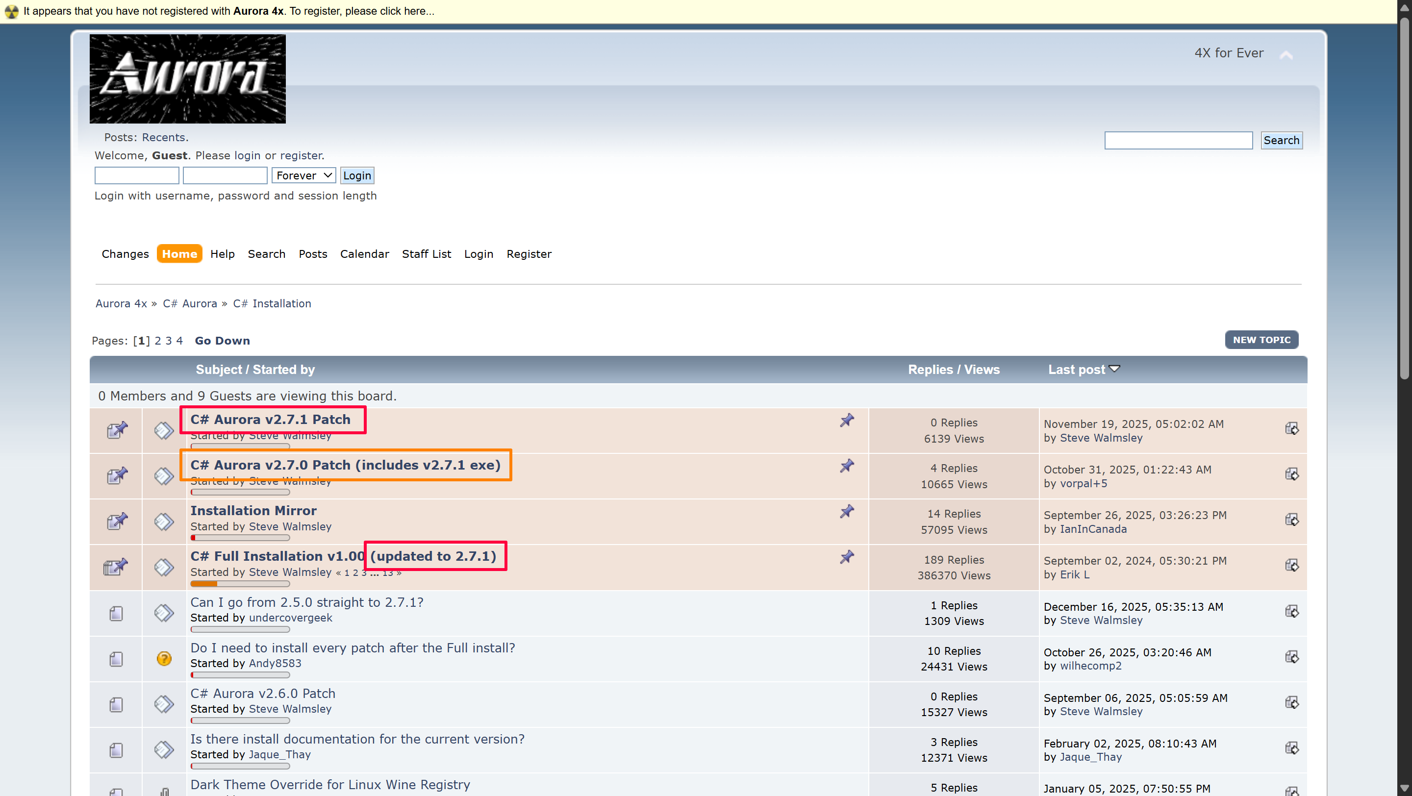
Task: Click the sticky pin on Installation Mirror topic
Action: [x=846, y=511]
